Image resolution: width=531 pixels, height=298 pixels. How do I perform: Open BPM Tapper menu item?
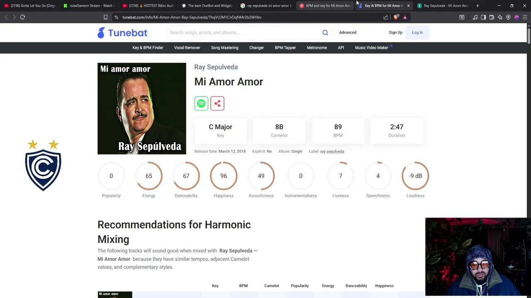click(x=285, y=48)
